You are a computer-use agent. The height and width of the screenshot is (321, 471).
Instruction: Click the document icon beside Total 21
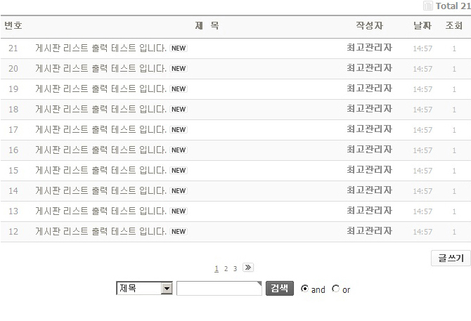coord(428,6)
